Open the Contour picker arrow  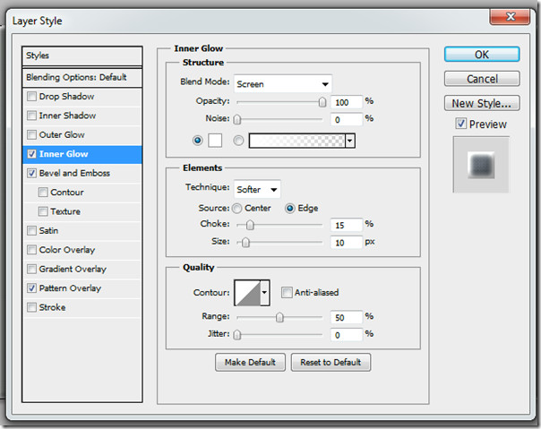[264, 293]
